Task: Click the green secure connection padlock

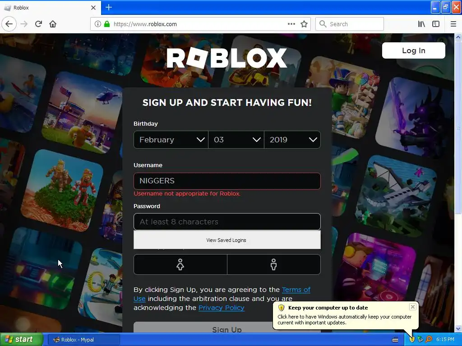Action: (x=107, y=24)
